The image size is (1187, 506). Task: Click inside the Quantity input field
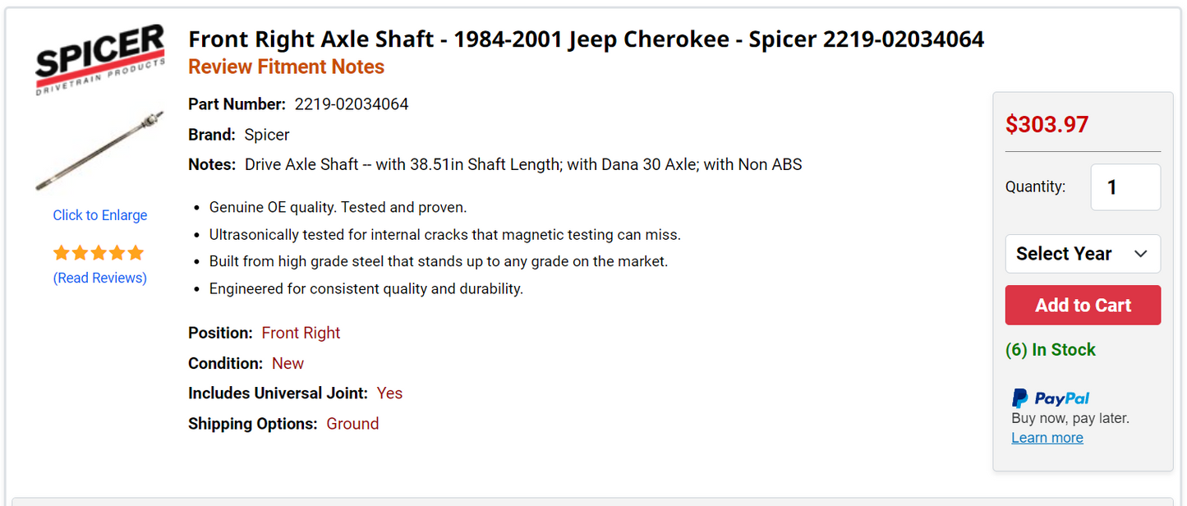click(1125, 186)
